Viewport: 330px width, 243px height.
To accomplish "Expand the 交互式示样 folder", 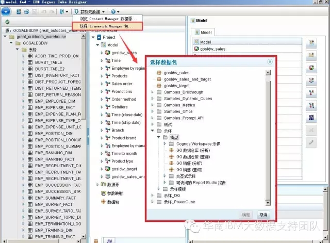I will pos(165,176).
